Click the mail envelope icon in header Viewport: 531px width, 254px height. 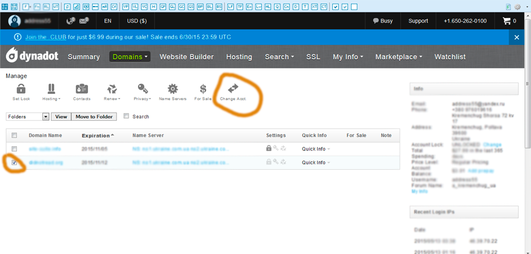[84, 21]
